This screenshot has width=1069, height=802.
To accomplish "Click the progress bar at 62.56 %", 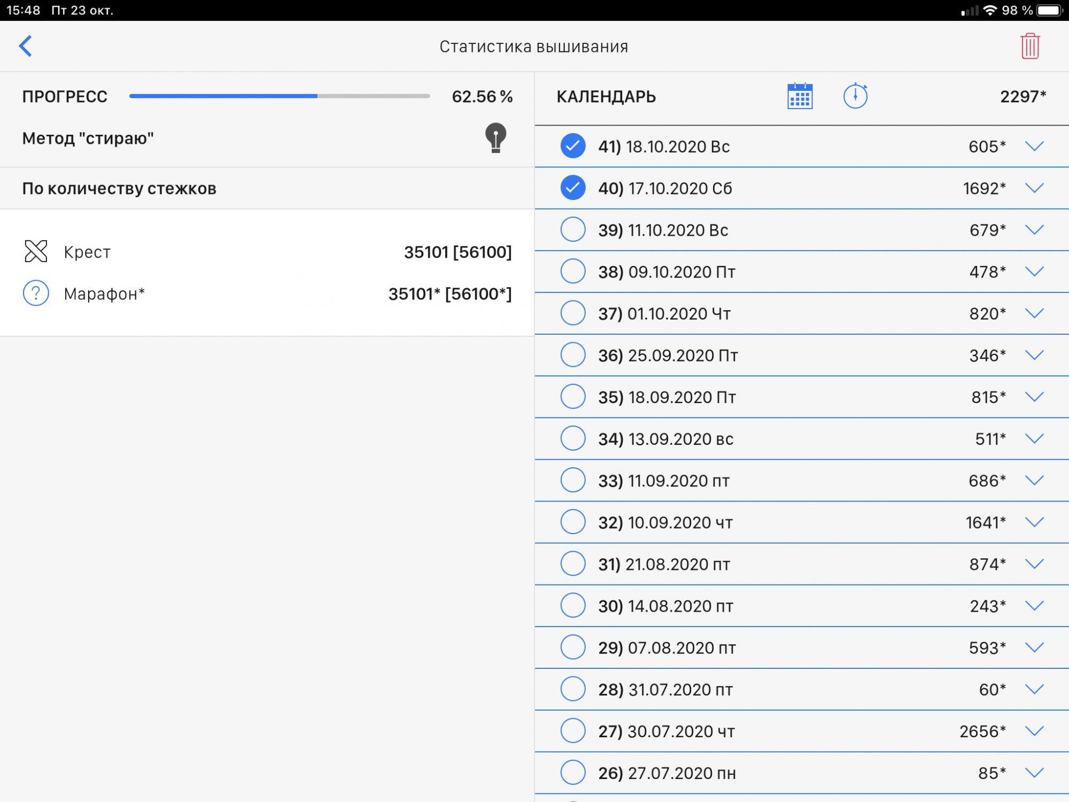I will 279,96.
